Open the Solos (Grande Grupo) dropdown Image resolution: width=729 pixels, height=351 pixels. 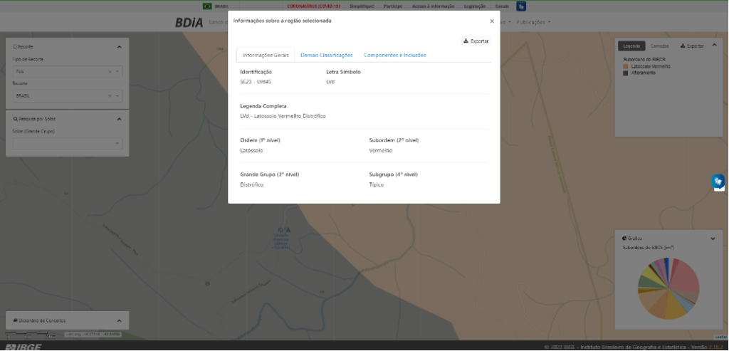click(x=68, y=144)
